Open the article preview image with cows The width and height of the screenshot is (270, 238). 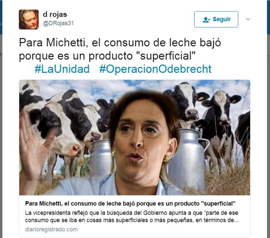point(135,137)
